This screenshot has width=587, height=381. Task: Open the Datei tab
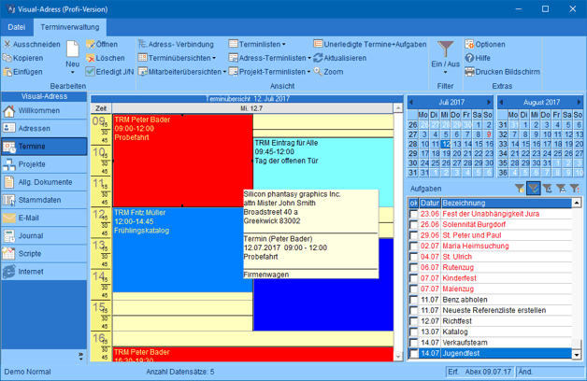tap(17, 27)
